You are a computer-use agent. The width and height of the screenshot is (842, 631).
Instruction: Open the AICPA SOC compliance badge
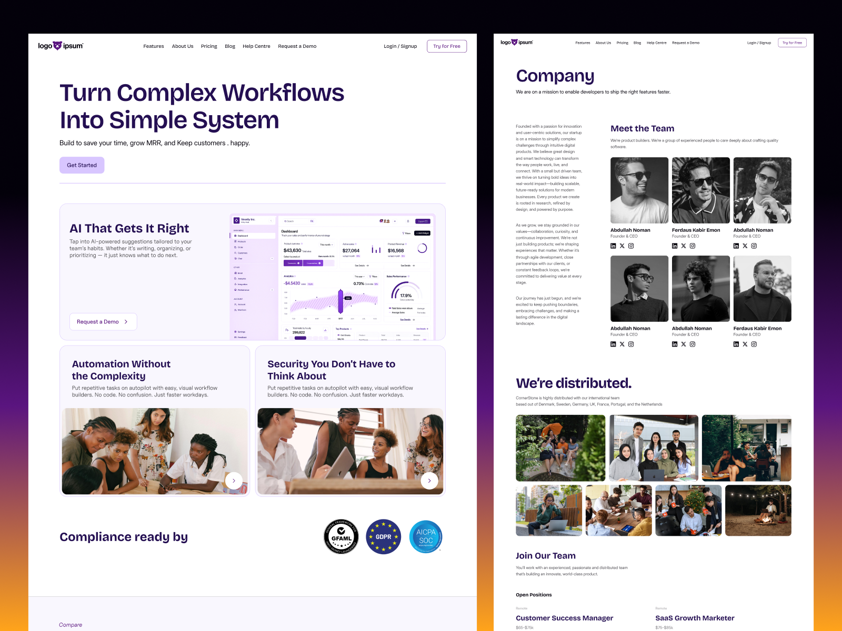[426, 537]
